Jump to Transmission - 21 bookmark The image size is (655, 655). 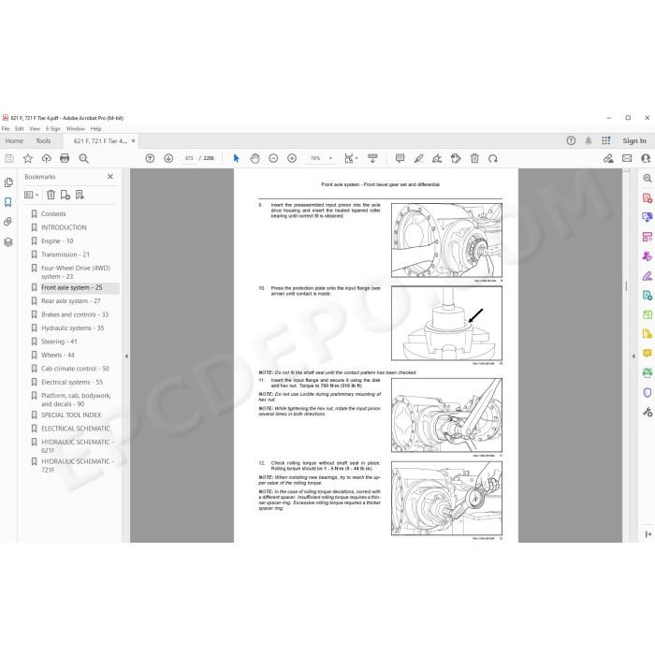(x=65, y=255)
